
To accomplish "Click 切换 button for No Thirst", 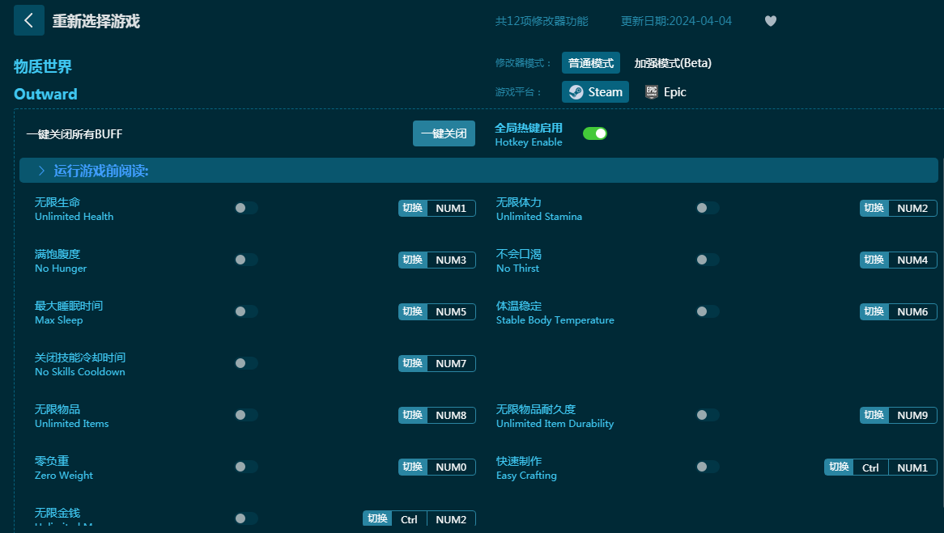I will [x=874, y=260].
